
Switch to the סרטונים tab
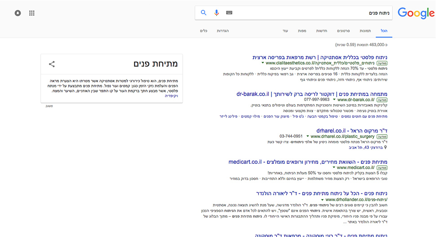tap(343, 31)
